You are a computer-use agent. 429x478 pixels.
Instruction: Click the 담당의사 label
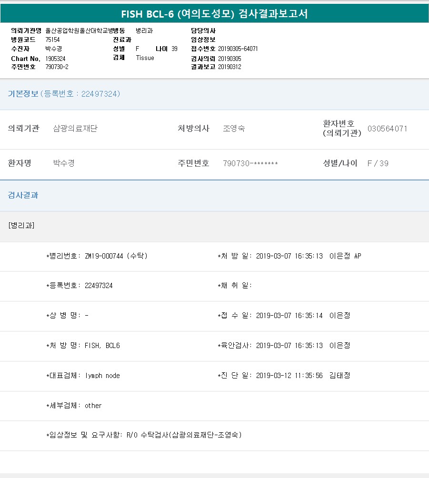coord(203,30)
